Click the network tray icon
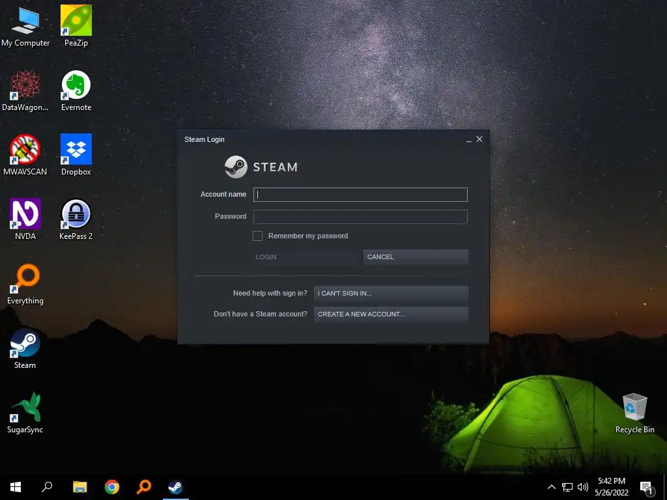667x500 pixels. (x=567, y=487)
